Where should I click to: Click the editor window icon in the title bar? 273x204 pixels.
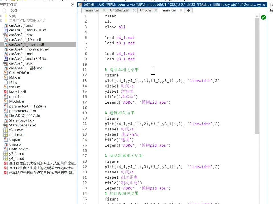click(80, 5)
